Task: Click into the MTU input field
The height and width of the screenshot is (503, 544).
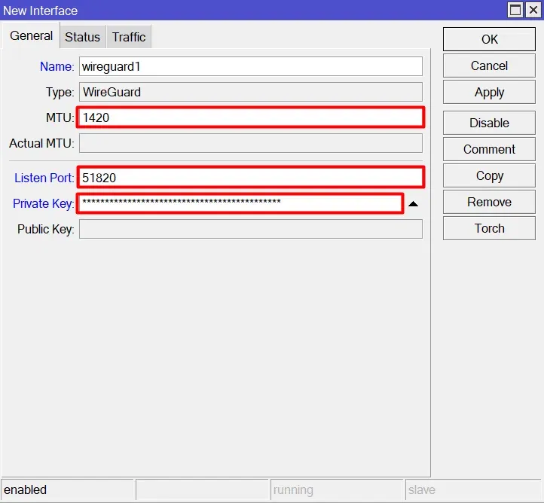Action: pos(250,117)
